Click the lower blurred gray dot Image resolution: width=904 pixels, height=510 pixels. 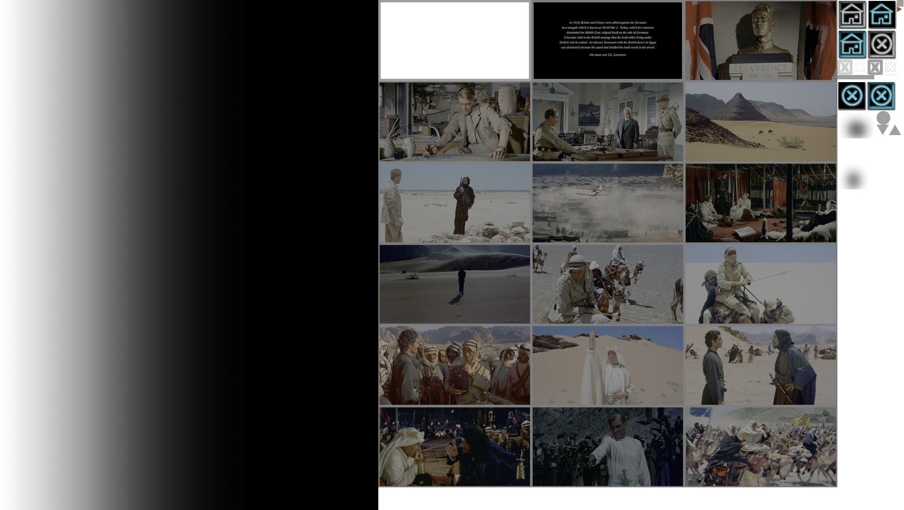tap(853, 180)
